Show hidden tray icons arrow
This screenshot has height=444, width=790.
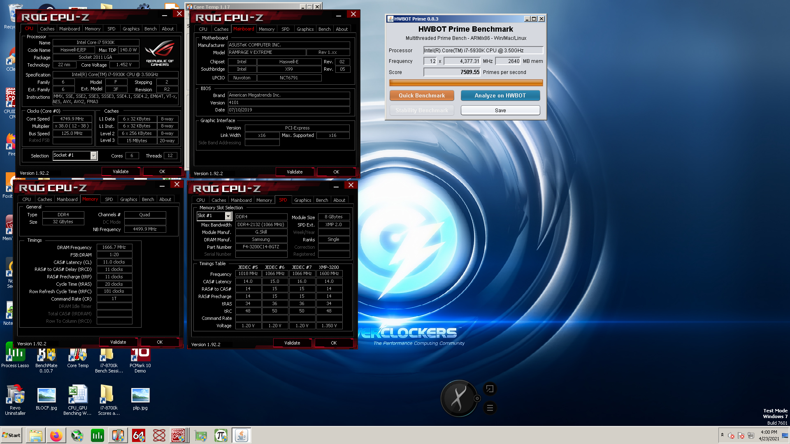click(x=722, y=435)
